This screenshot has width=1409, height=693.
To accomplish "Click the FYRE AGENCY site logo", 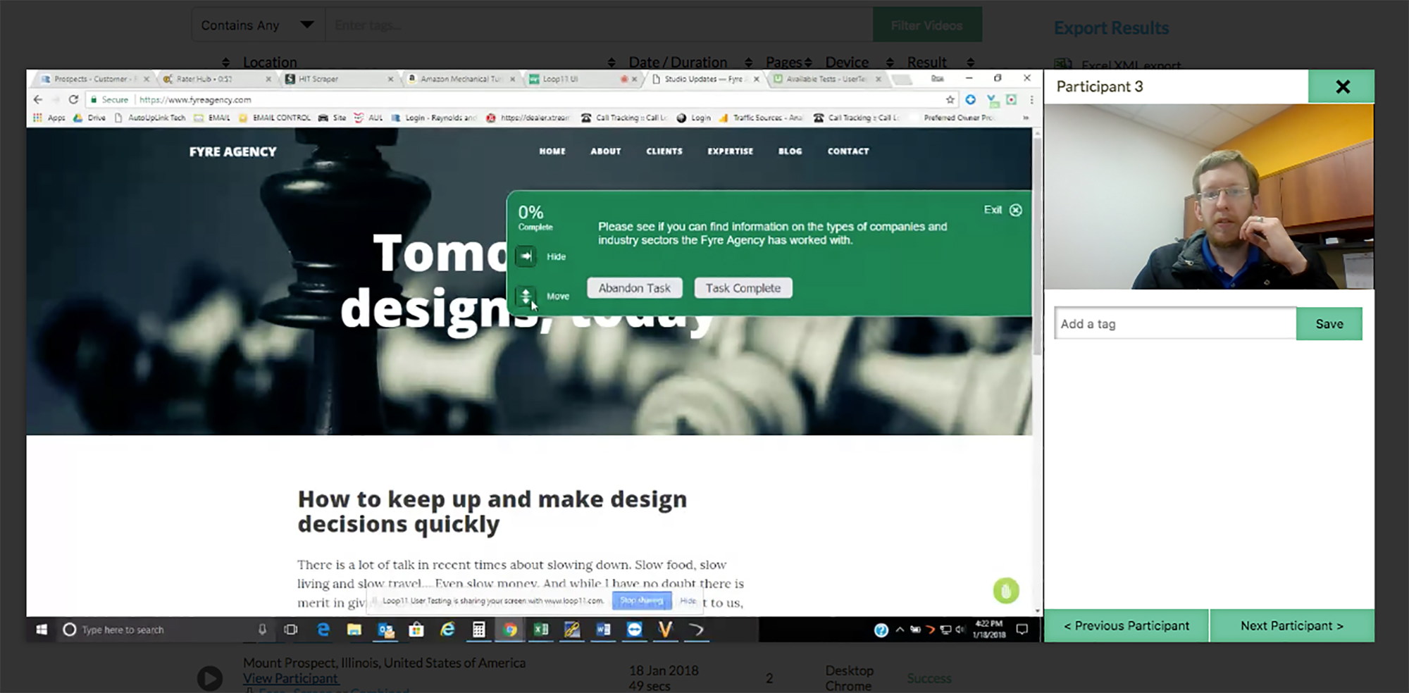I will [x=232, y=151].
